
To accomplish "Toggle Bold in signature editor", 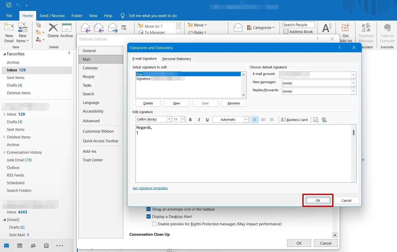I will pos(190,120).
